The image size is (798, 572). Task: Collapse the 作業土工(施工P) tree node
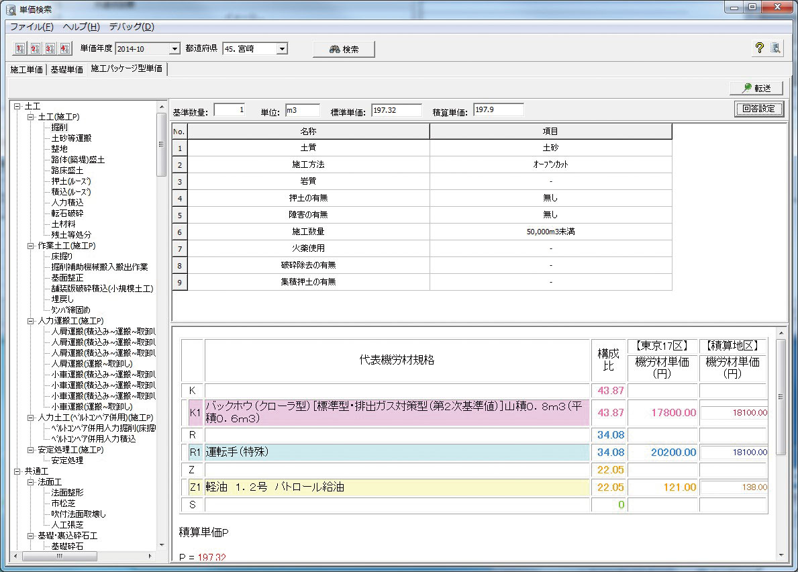[30, 246]
